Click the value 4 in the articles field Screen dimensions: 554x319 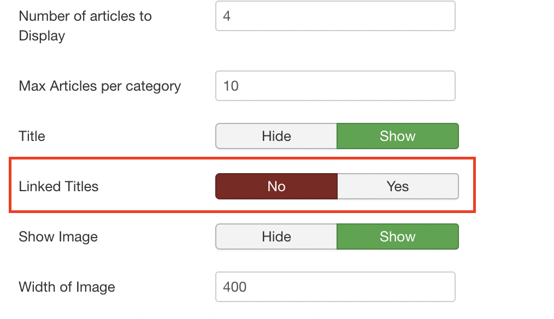227,16
